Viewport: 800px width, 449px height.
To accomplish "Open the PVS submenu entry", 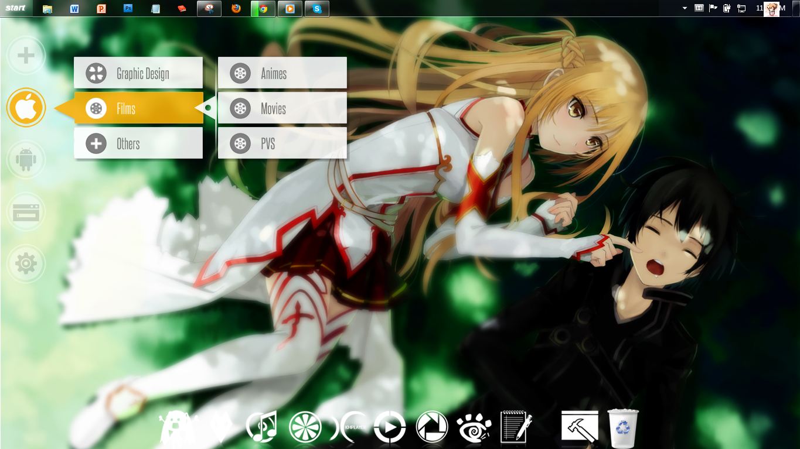I will point(282,143).
